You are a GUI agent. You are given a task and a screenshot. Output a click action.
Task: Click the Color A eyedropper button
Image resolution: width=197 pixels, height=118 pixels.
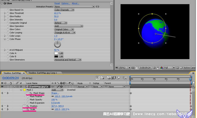coord(61,53)
